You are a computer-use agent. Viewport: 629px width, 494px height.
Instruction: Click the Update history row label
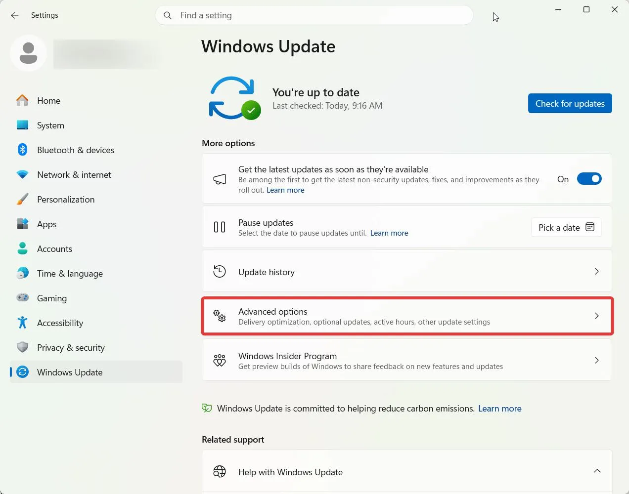tap(266, 272)
